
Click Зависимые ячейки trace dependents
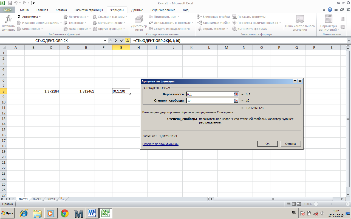coord(214,23)
